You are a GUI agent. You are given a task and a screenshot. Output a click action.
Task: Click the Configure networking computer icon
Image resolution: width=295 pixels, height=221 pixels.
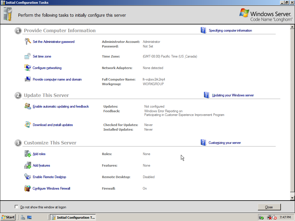point(27,68)
